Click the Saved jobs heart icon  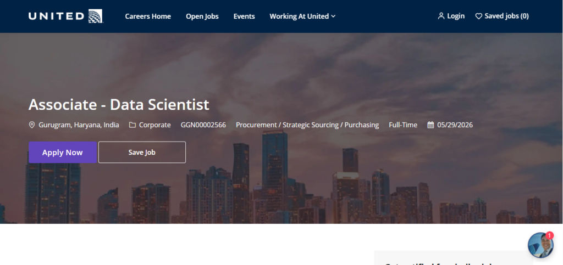click(x=479, y=16)
